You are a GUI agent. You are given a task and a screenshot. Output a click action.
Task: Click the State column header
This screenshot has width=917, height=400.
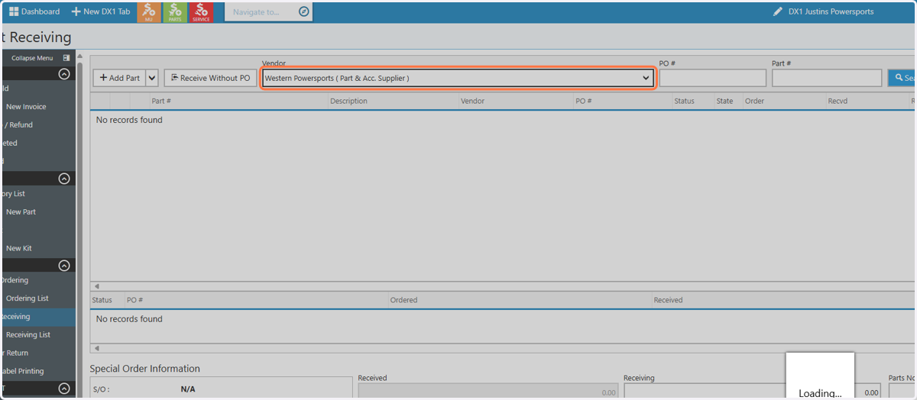pos(724,101)
